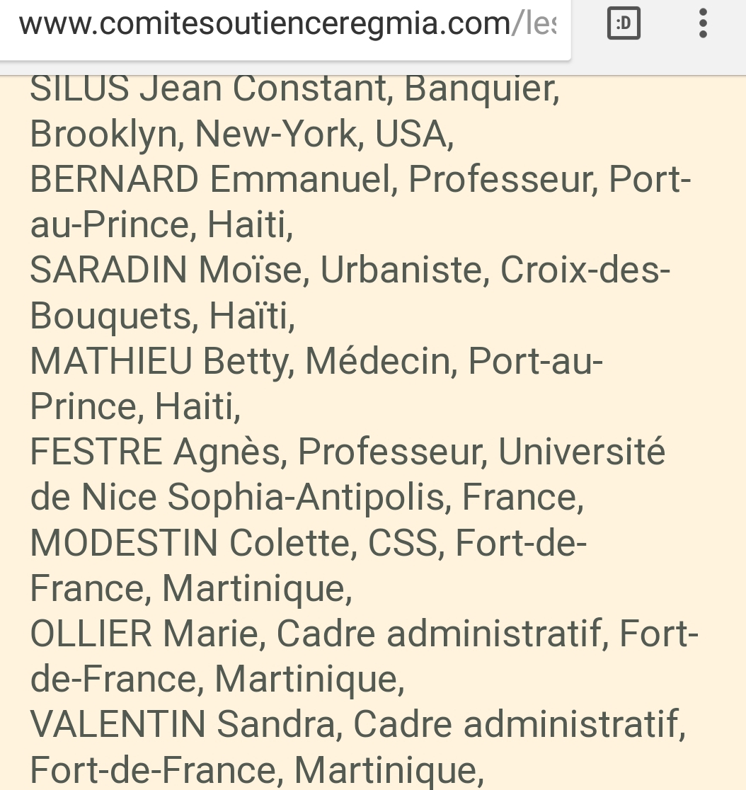Open the three-dot browser menu
The height and width of the screenshot is (790, 746).
click(x=704, y=23)
